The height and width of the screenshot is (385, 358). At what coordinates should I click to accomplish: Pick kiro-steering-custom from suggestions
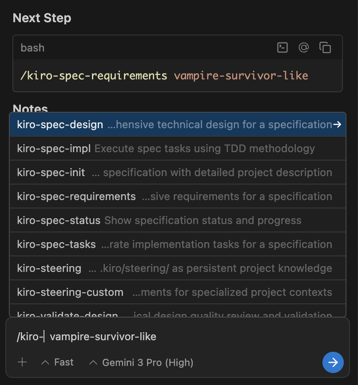click(70, 292)
